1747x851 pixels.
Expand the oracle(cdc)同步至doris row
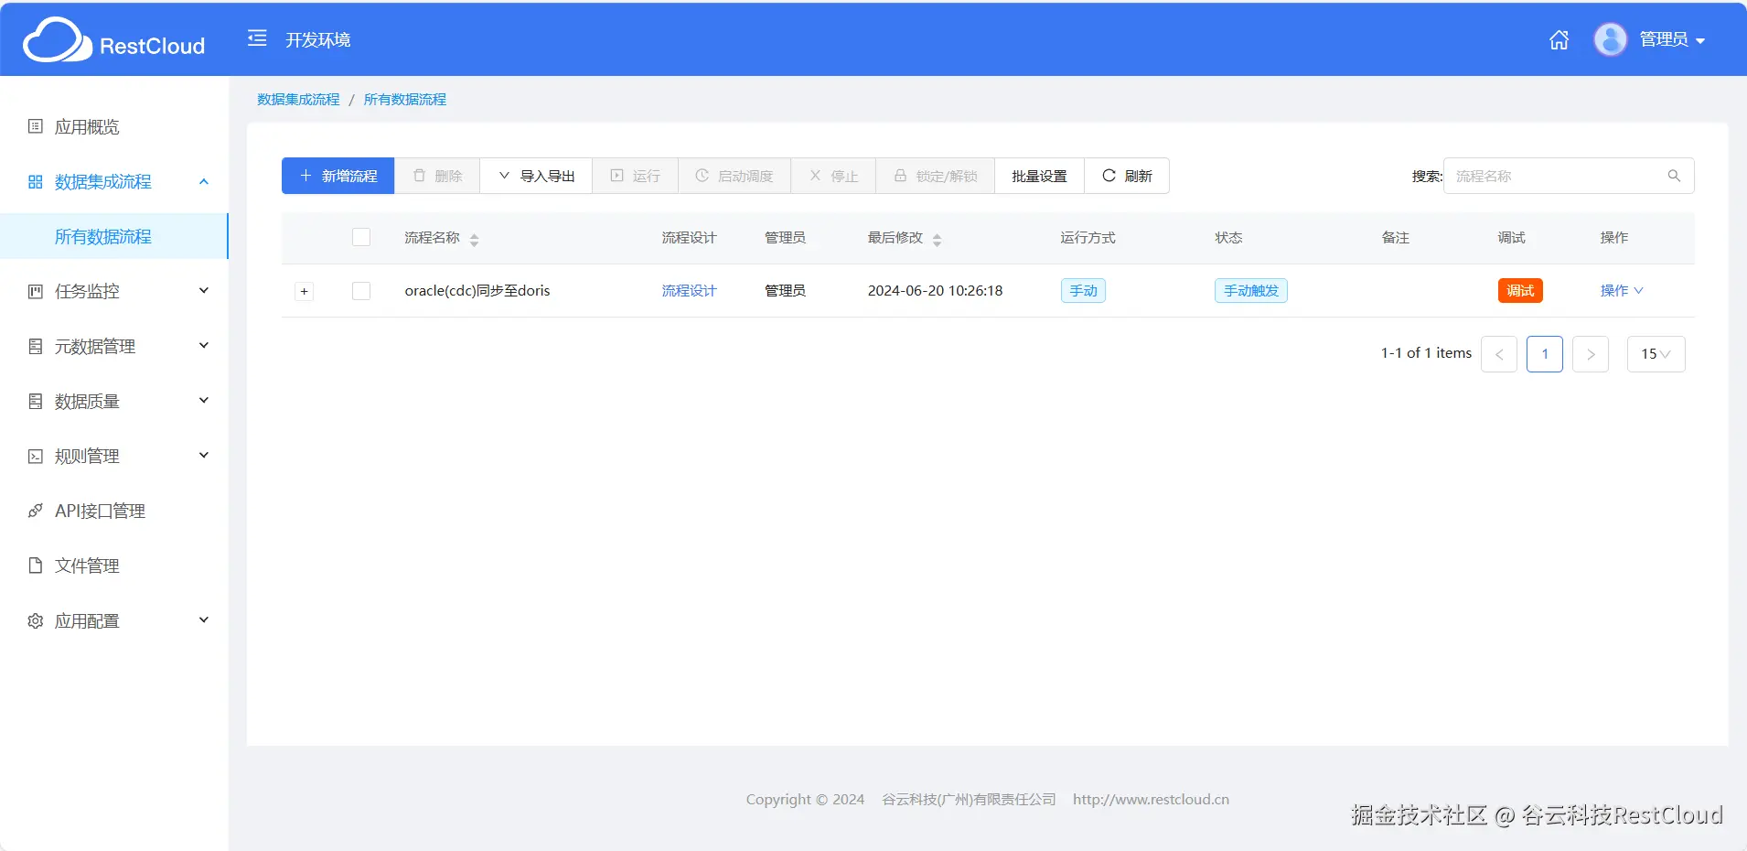click(305, 291)
